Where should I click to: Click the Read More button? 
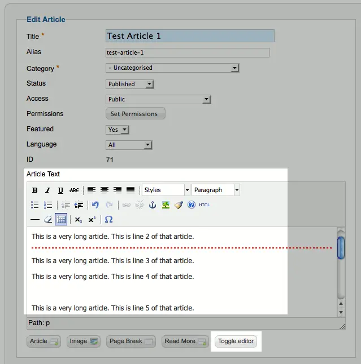click(x=185, y=341)
